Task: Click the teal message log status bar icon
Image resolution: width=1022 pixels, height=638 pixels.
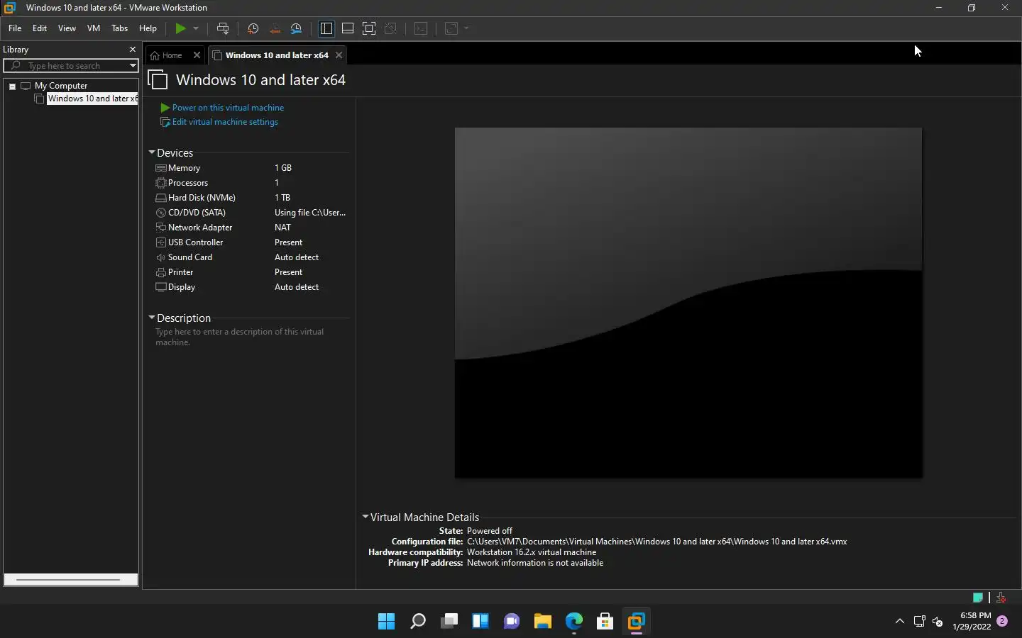Action: pos(978,598)
